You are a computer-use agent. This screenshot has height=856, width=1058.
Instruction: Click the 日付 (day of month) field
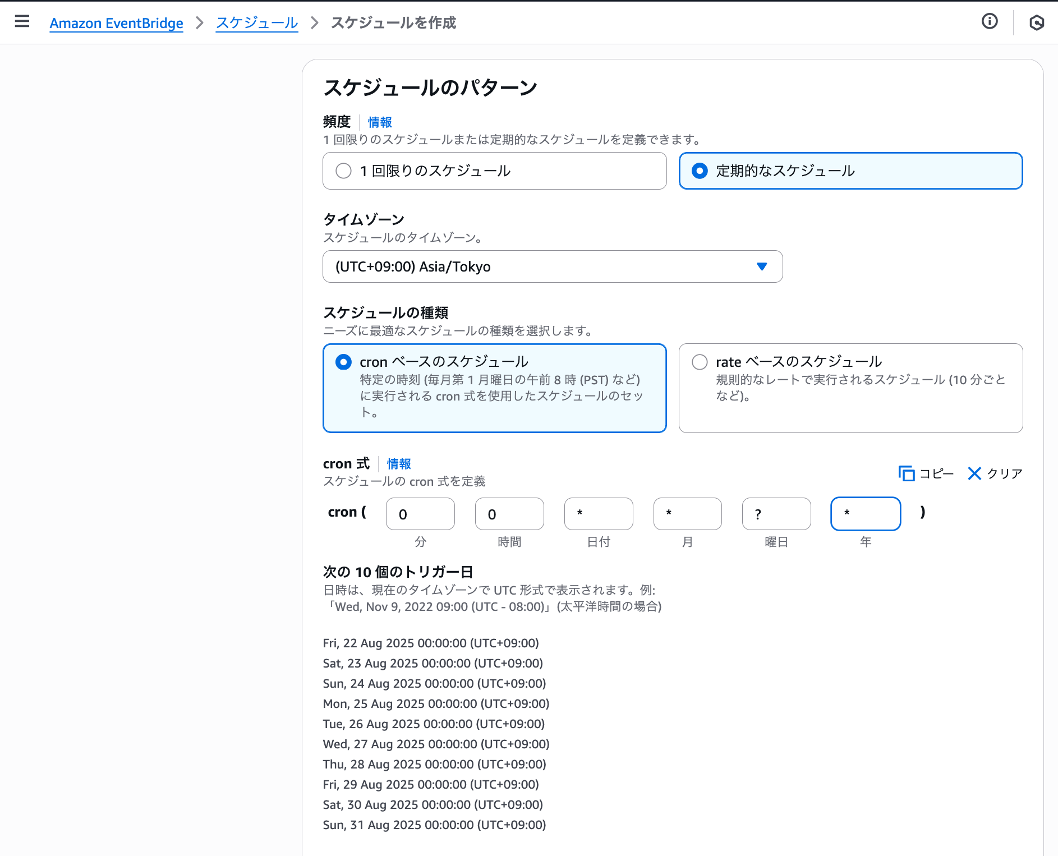[599, 514]
